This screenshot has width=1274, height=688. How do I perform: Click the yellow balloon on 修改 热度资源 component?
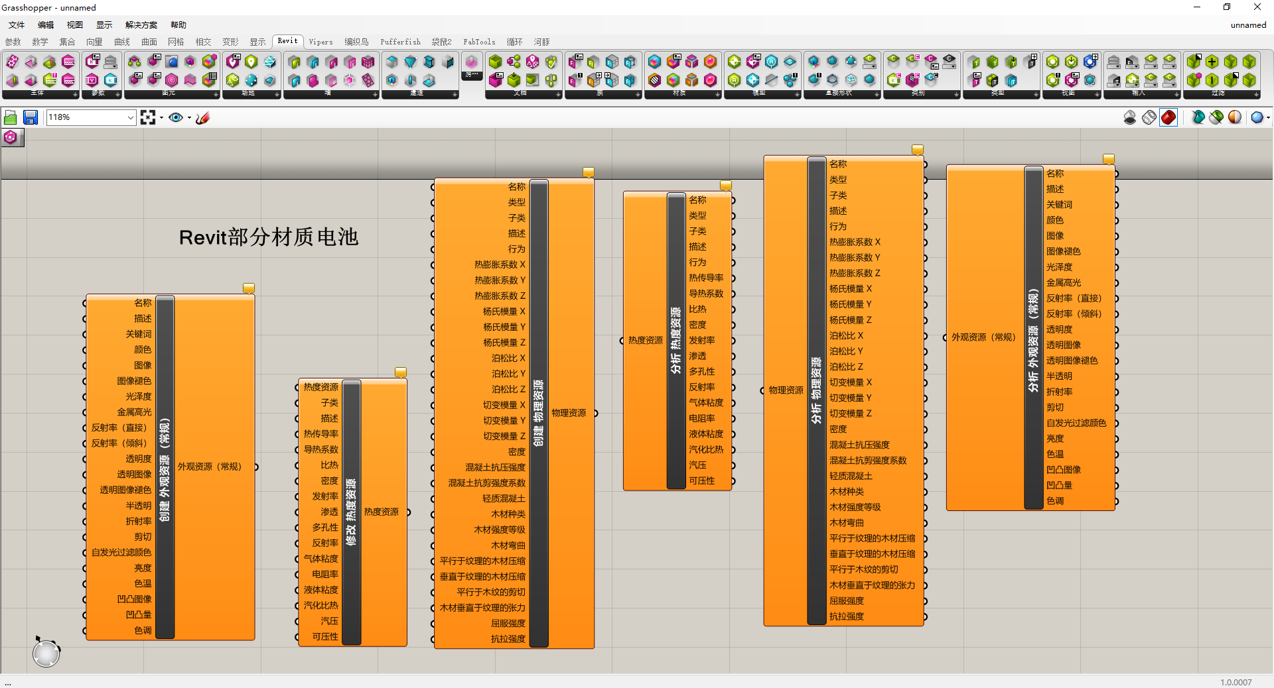tap(401, 373)
